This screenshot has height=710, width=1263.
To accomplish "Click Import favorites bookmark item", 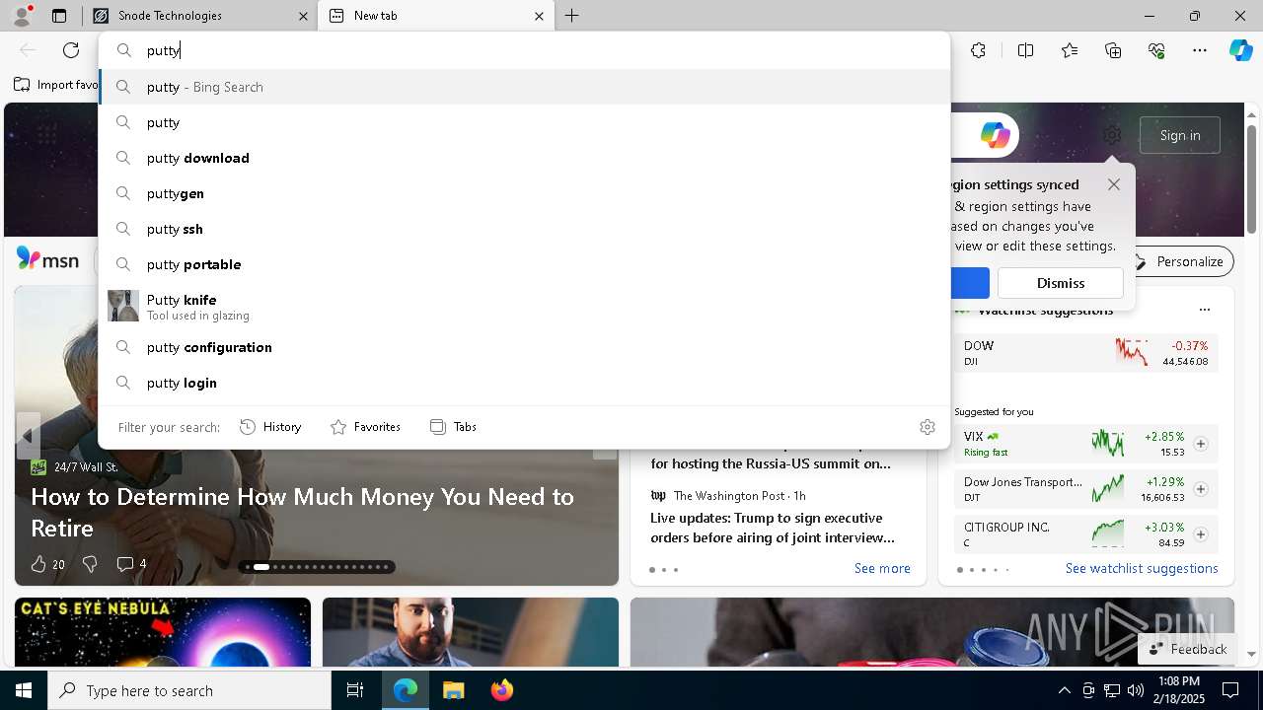I will click(x=56, y=85).
